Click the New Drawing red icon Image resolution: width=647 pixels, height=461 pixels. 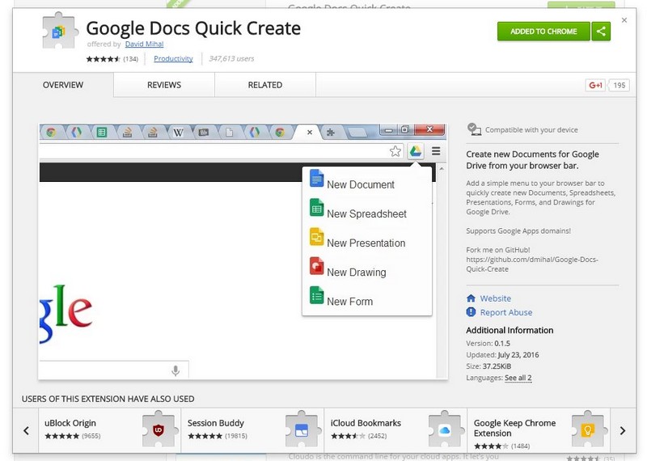(x=316, y=266)
